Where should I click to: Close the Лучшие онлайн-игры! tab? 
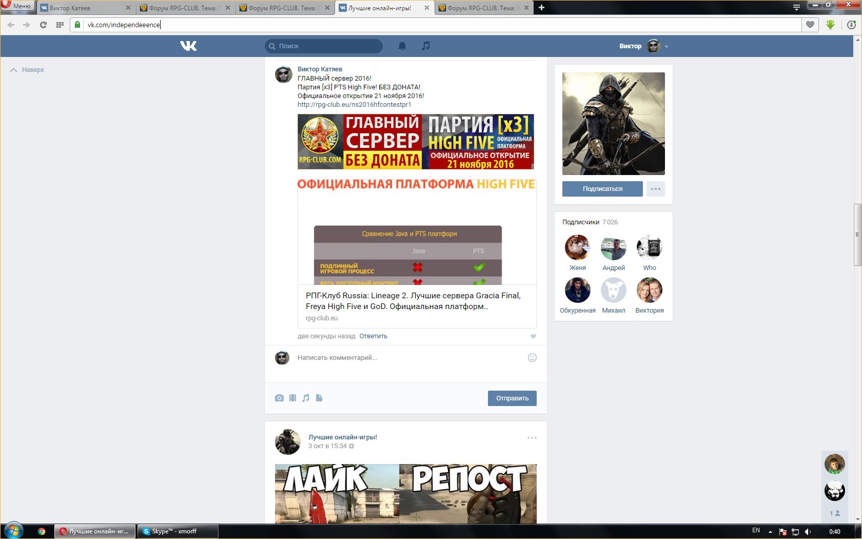click(427, 8)
